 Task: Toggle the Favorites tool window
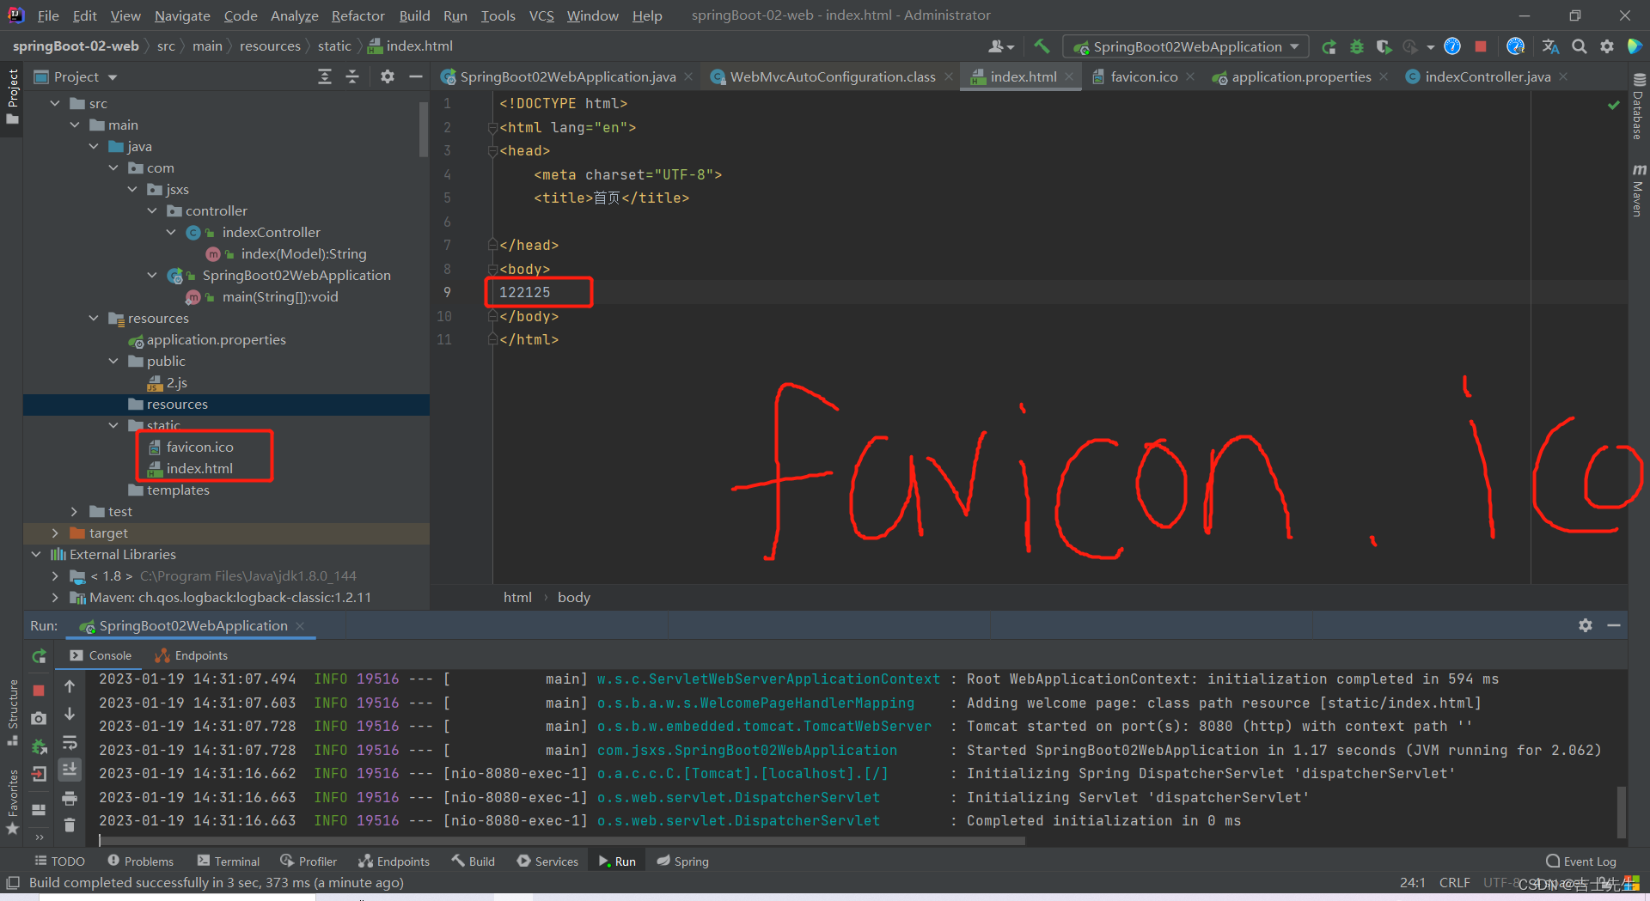coord(12,804)
